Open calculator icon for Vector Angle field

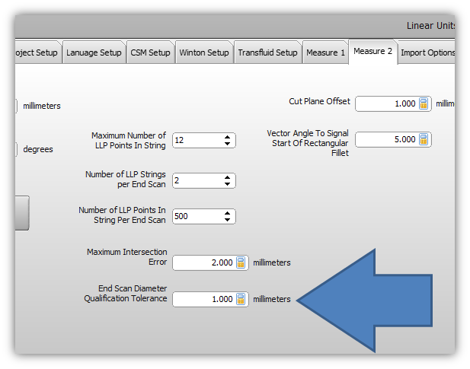pos(424,139)
